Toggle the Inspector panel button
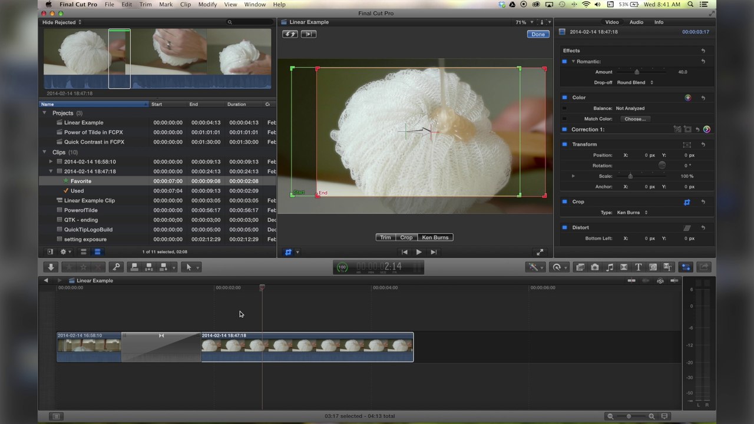 click(x=686, y=267)
